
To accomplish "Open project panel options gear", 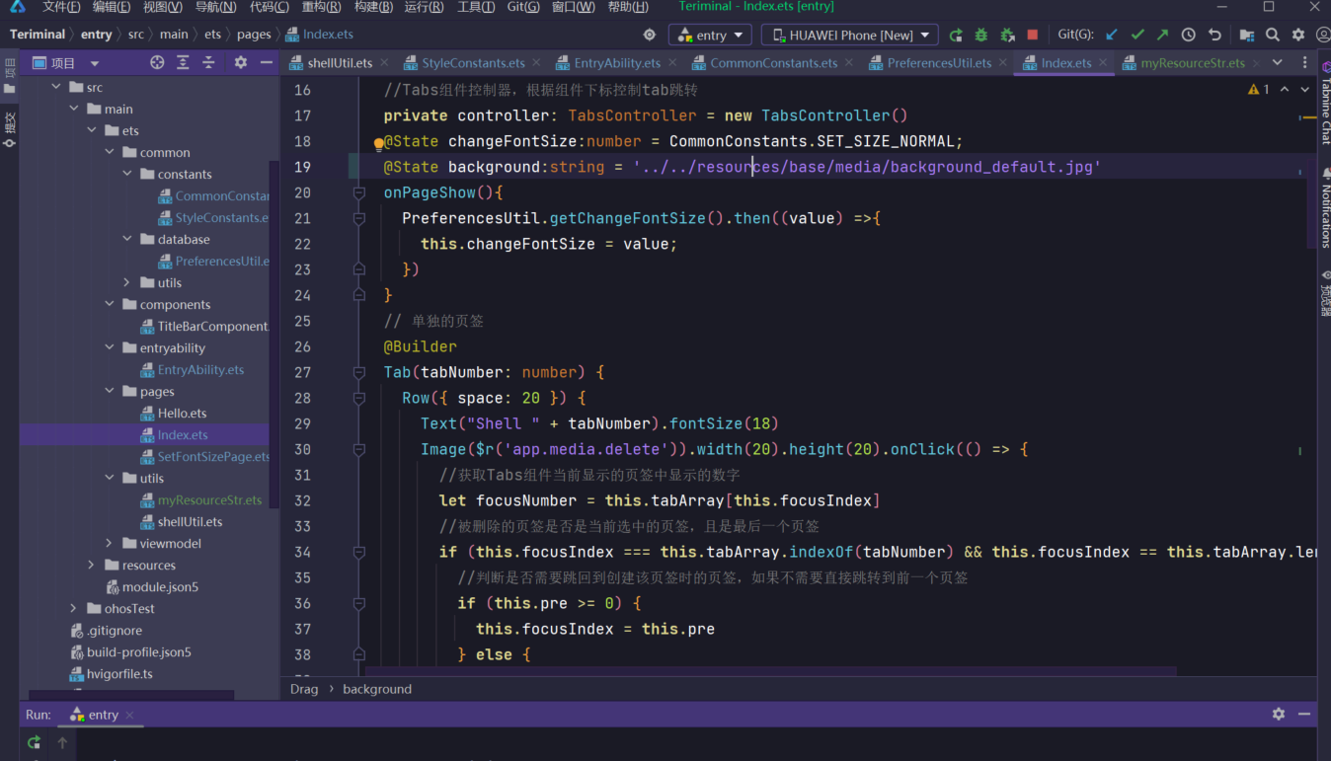I will (x=241, y=62).
